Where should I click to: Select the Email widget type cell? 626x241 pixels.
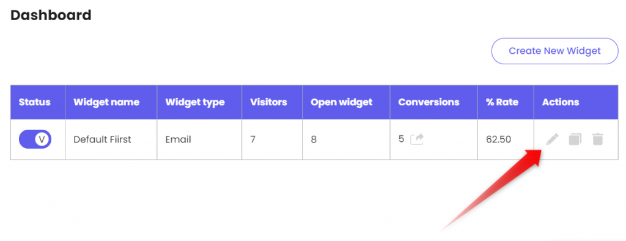click(x=178, y=139)
